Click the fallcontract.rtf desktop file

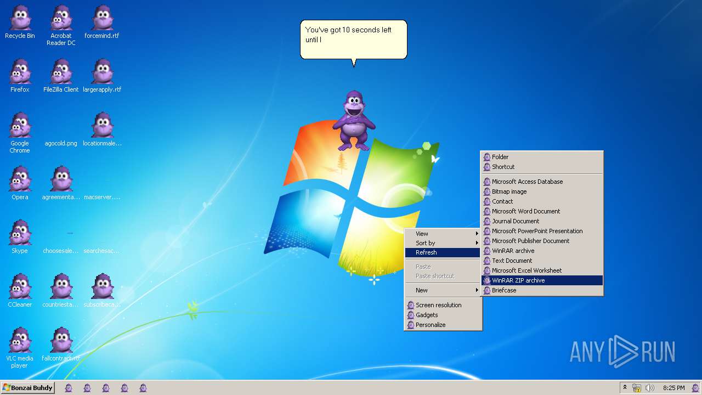(x=61, y=345)
